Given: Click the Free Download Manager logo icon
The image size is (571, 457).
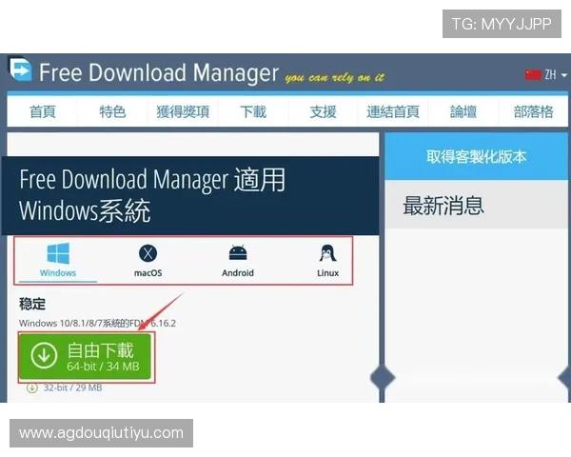Looking at the screenshot, I should tap(20, 69).
